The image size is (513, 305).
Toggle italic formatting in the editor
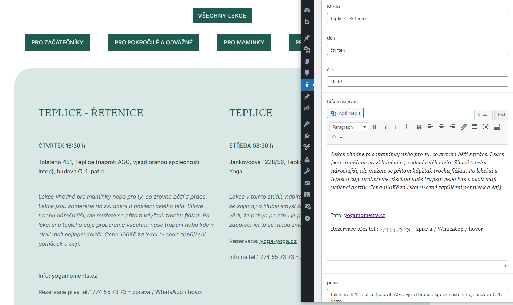point(386,127)
